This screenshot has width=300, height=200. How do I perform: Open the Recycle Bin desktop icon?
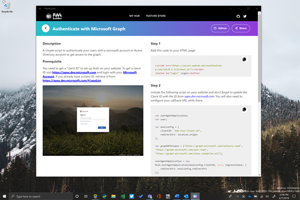(x=7, y=7)
